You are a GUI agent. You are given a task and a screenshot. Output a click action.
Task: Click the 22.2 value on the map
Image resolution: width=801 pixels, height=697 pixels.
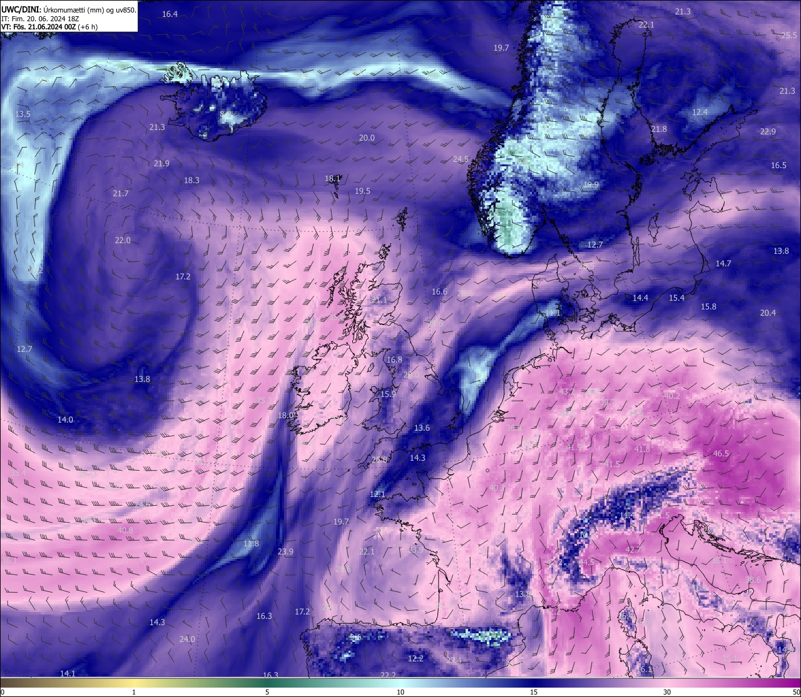pos(388,674)
